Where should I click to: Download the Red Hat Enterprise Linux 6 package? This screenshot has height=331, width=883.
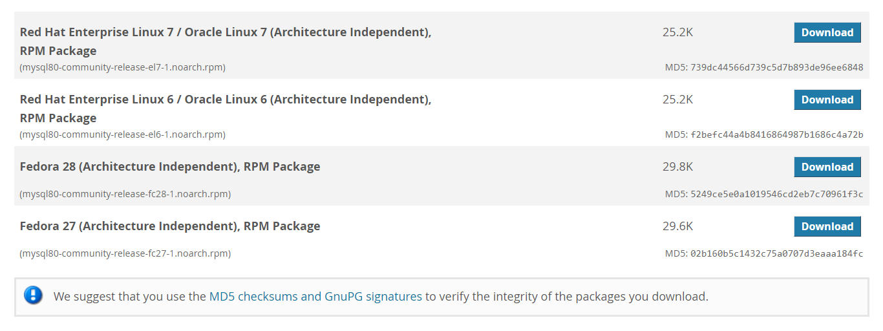pos(827,100)
